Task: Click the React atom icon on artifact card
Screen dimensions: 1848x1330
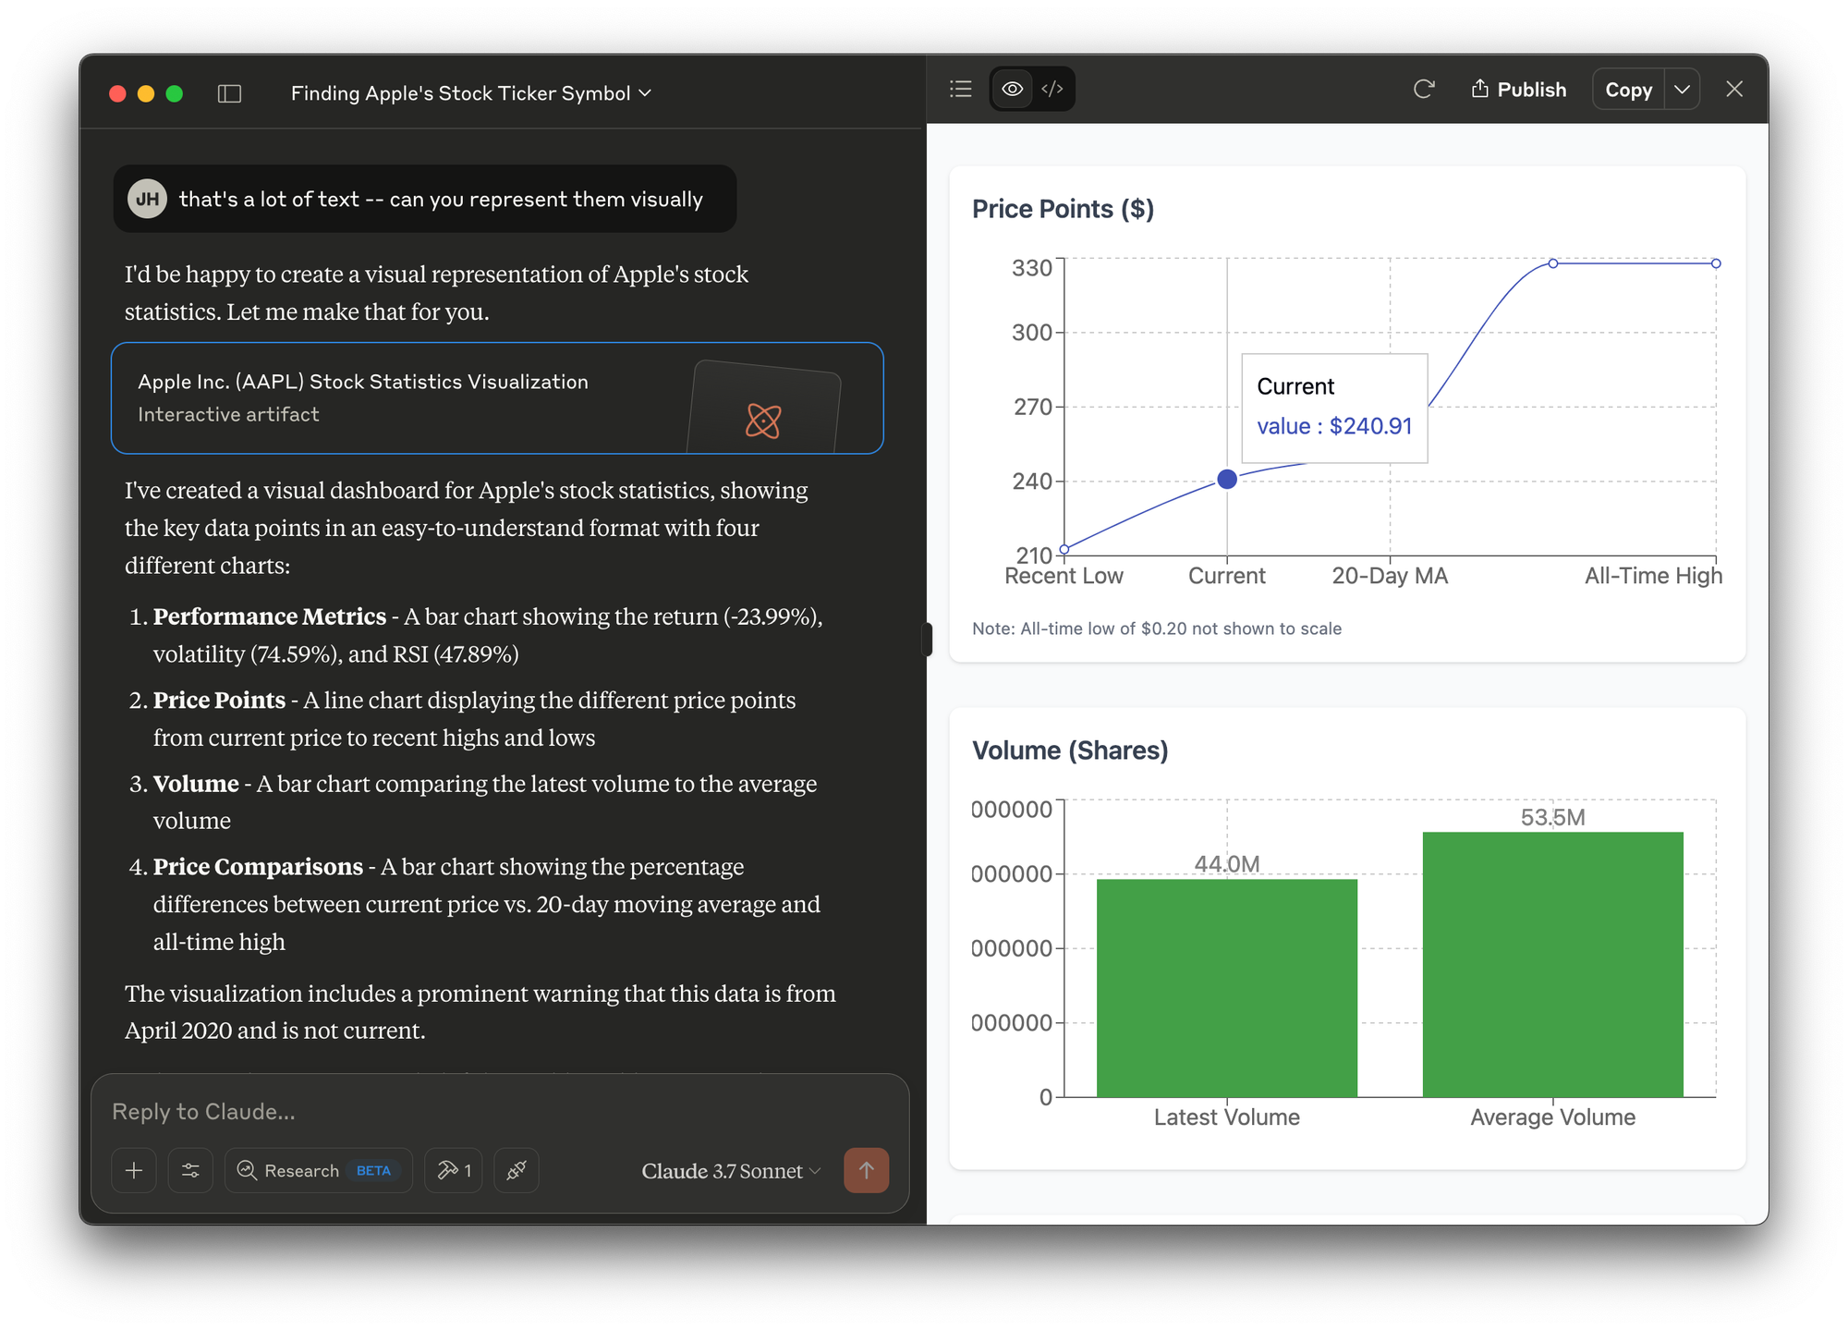Action: tap(763, 421)
